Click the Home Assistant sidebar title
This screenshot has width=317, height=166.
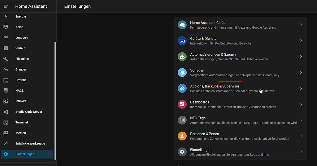(31, 6)
